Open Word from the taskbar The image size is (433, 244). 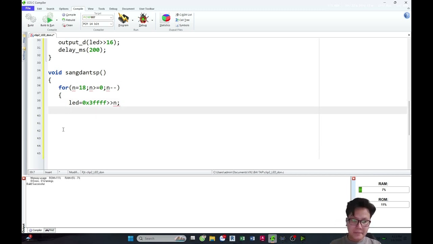tap(252, 239)
